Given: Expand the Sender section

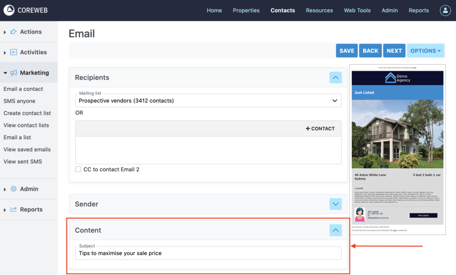Looking at the screenshot, I should [x=335, y=204].
